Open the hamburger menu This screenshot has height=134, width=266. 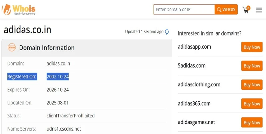(259, 10)
